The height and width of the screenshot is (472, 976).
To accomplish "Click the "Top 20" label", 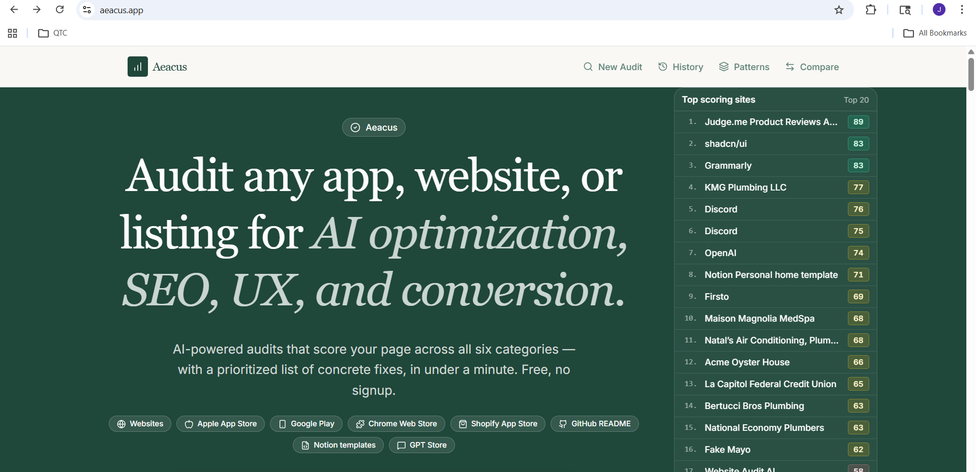I will click(x=856, y=100).
